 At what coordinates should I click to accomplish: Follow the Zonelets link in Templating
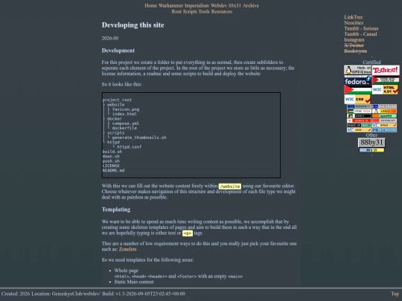click(x=128, y=249)
